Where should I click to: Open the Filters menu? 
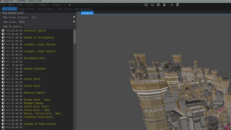30,5
